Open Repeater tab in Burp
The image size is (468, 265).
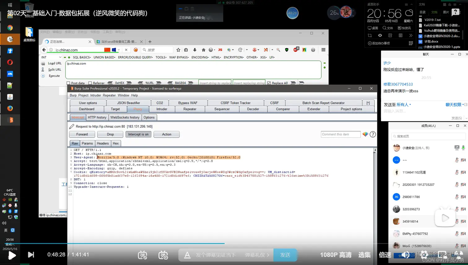coord(190,109)
